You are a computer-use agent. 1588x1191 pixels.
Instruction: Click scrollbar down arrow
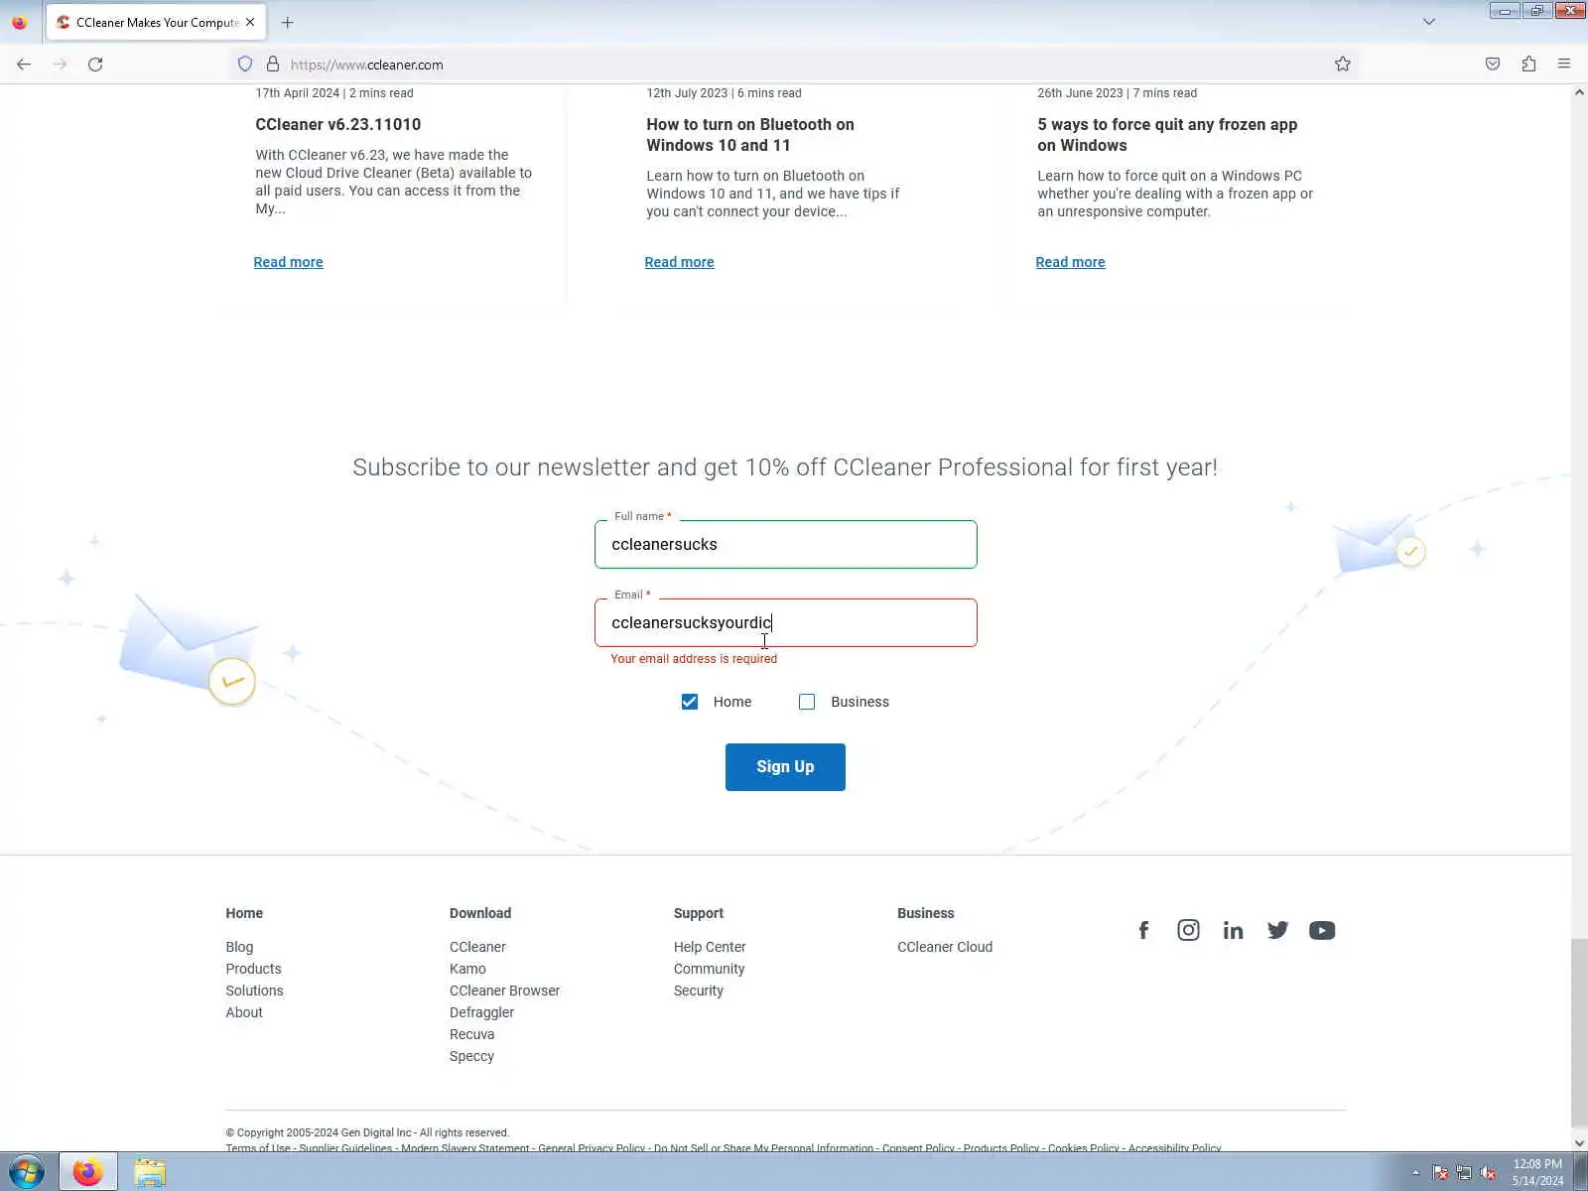[x=1579, y=1143]
